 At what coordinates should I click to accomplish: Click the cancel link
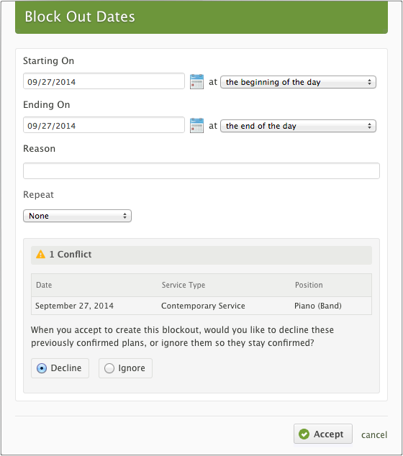[374, 434]
